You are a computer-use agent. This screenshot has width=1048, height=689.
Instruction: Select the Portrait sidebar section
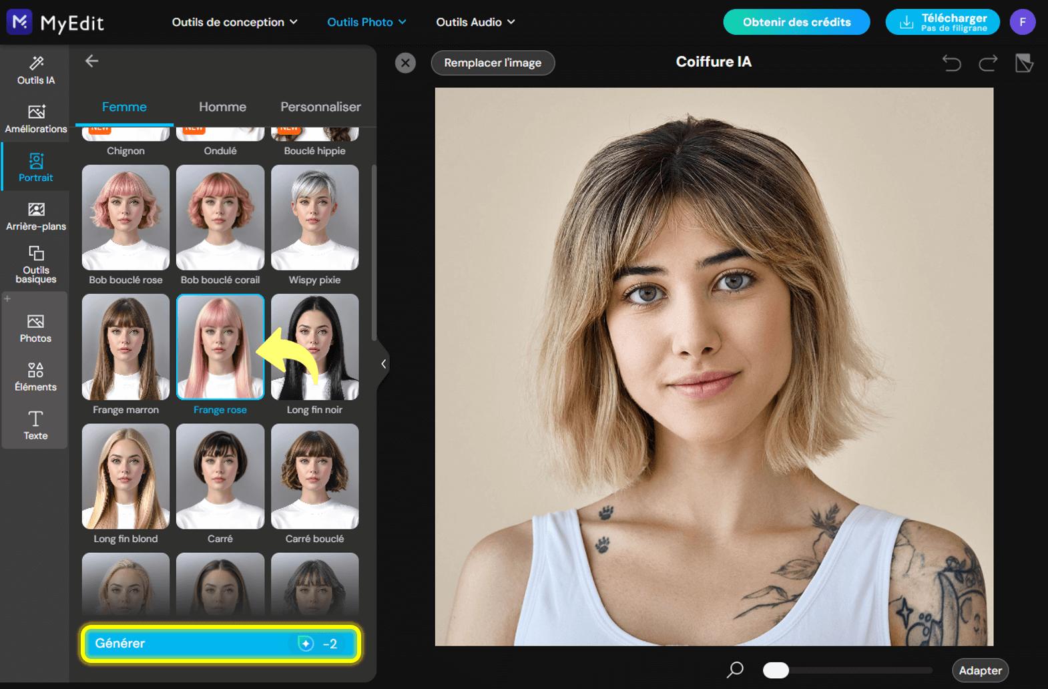[36, 167]
